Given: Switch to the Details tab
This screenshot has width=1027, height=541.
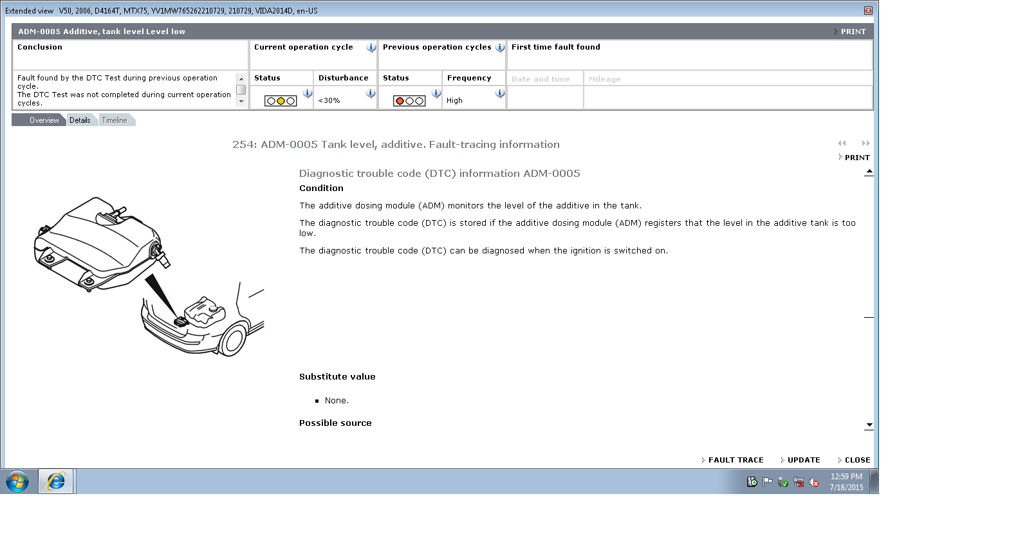Looking at the screenshot, I should click(80, 120).
